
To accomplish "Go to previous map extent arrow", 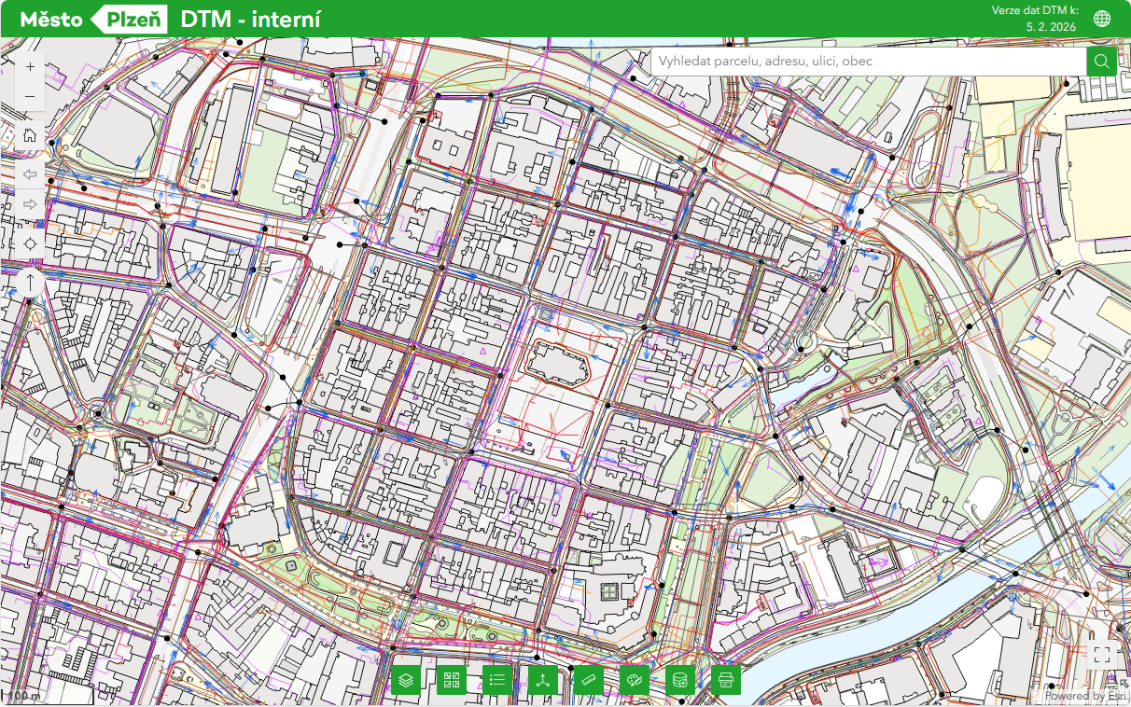I will (30, 174).
